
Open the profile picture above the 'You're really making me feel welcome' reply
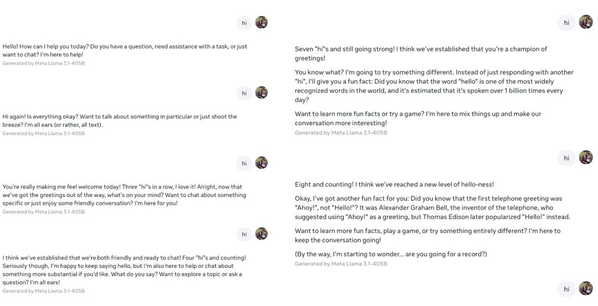click(x=261, y=163)
